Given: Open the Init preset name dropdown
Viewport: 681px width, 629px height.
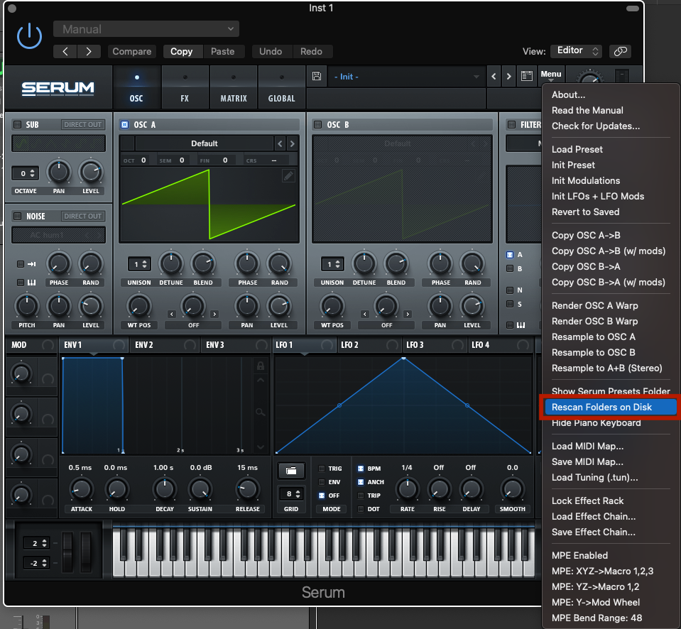Looking at the screenshot, I should pos(406,77).
